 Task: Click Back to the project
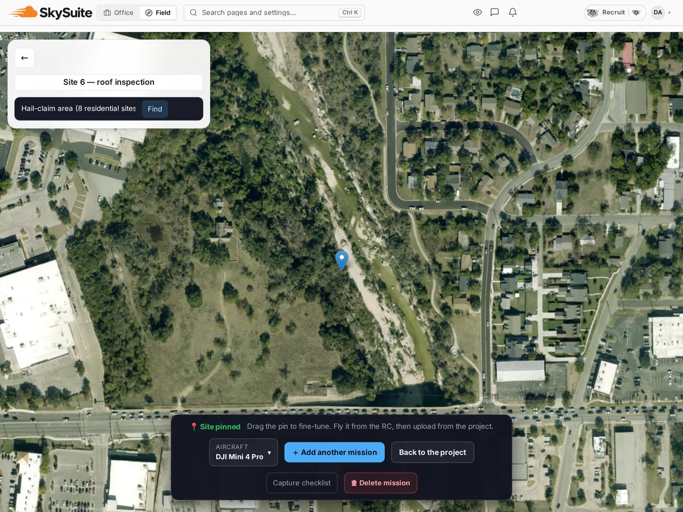point(433,452)
